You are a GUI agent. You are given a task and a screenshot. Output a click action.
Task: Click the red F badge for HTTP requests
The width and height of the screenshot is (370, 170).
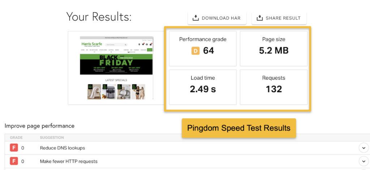pyautogui.click(x=14, y=161)
